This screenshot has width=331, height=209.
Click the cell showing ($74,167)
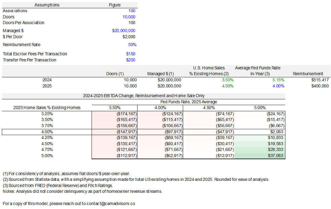[x=209, y=114]
